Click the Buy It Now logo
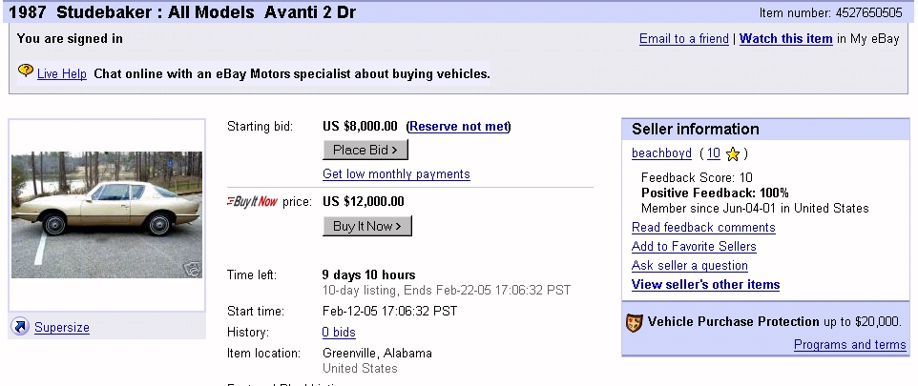 pyautogui.click(x=252, y=202)
